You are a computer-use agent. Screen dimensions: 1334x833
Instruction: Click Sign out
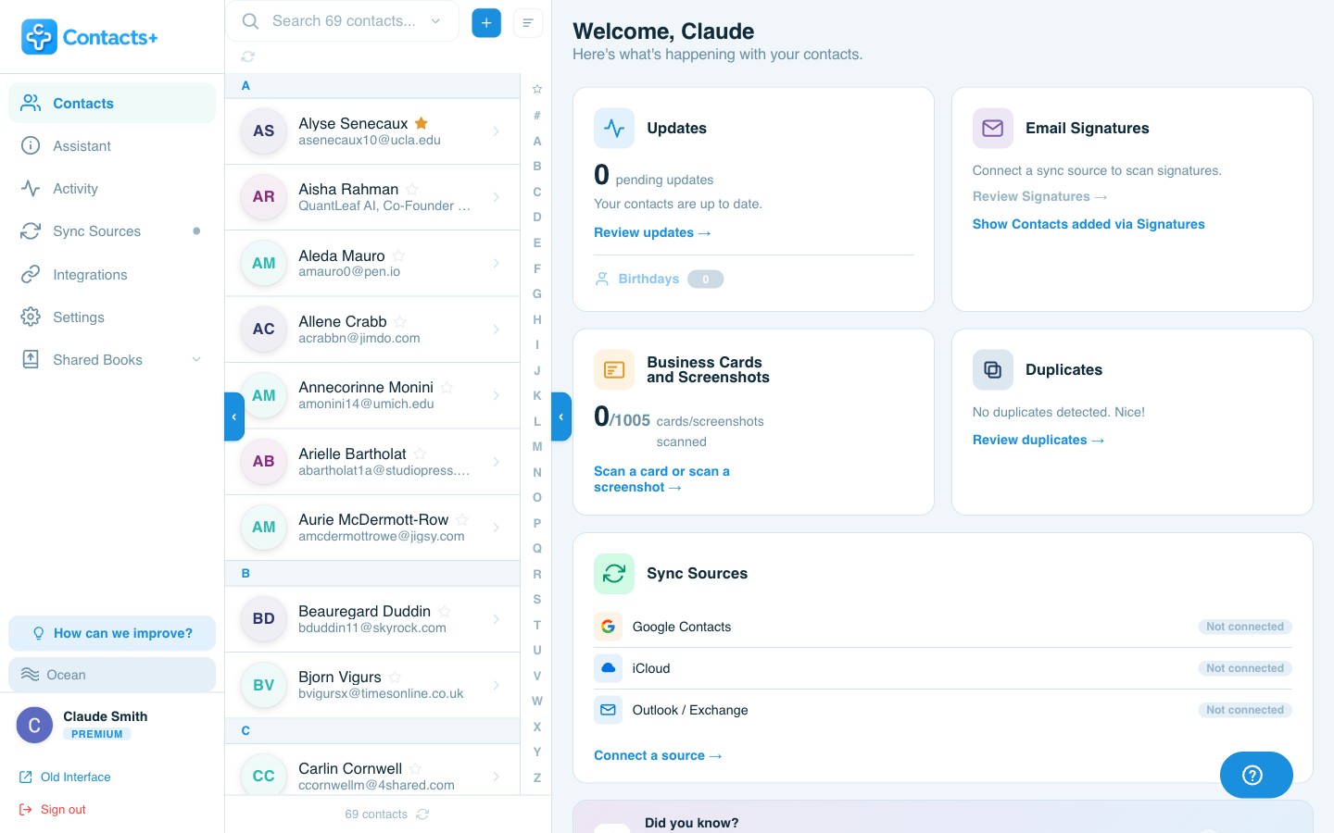pos(53,810)
